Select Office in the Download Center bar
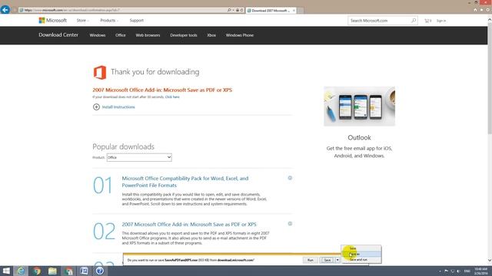Image resolution: width=492 pixels, height=276 pixels. (x=121, y=35)
